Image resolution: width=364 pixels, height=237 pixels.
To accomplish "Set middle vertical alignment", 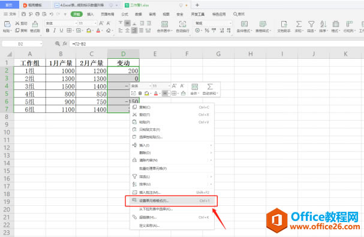I will point(128,23).
